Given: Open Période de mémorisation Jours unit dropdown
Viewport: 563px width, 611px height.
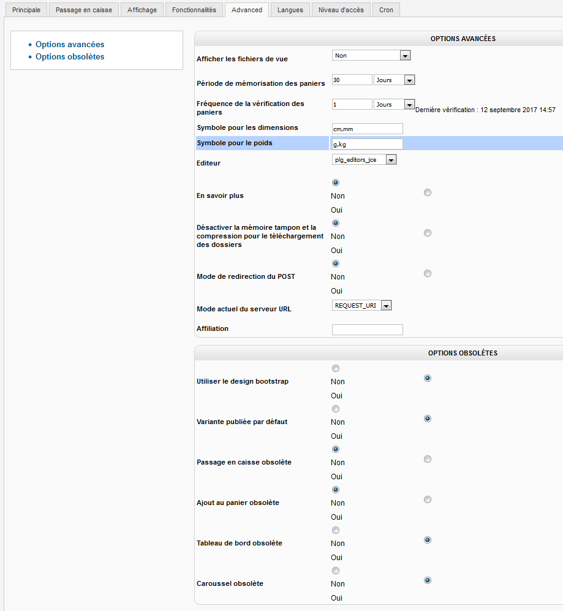Looking at the screenshot, I should pos(394,80).
